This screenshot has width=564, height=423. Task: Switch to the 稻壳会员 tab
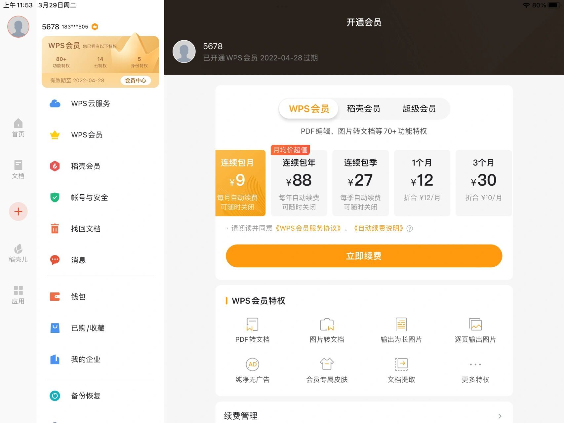point(364,108)
